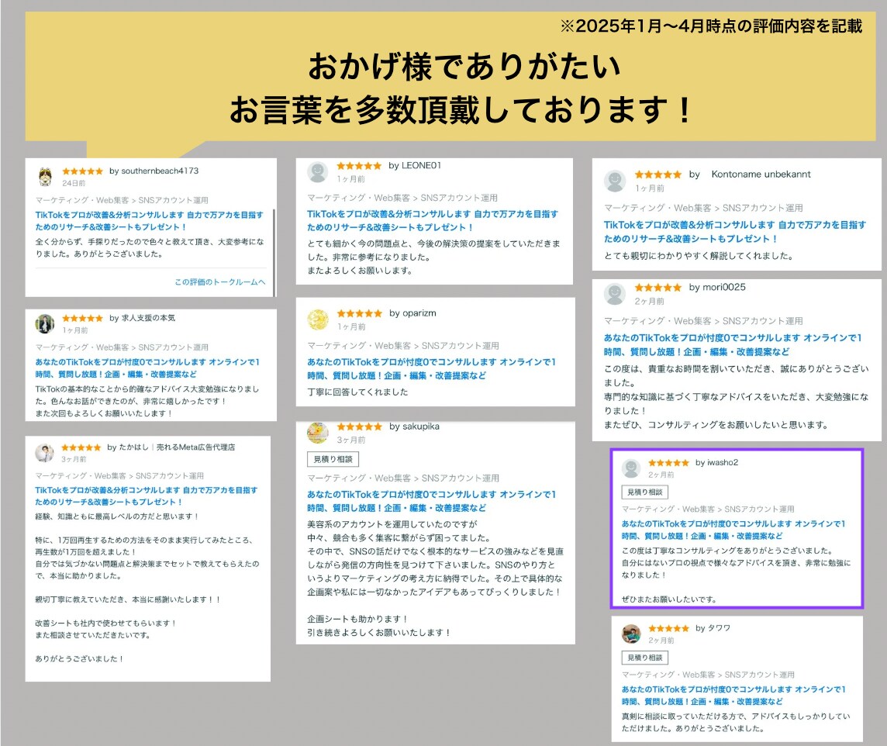Click category breadcrumb in タワワ's review
The image size is (887, 746).
(708, 675)
